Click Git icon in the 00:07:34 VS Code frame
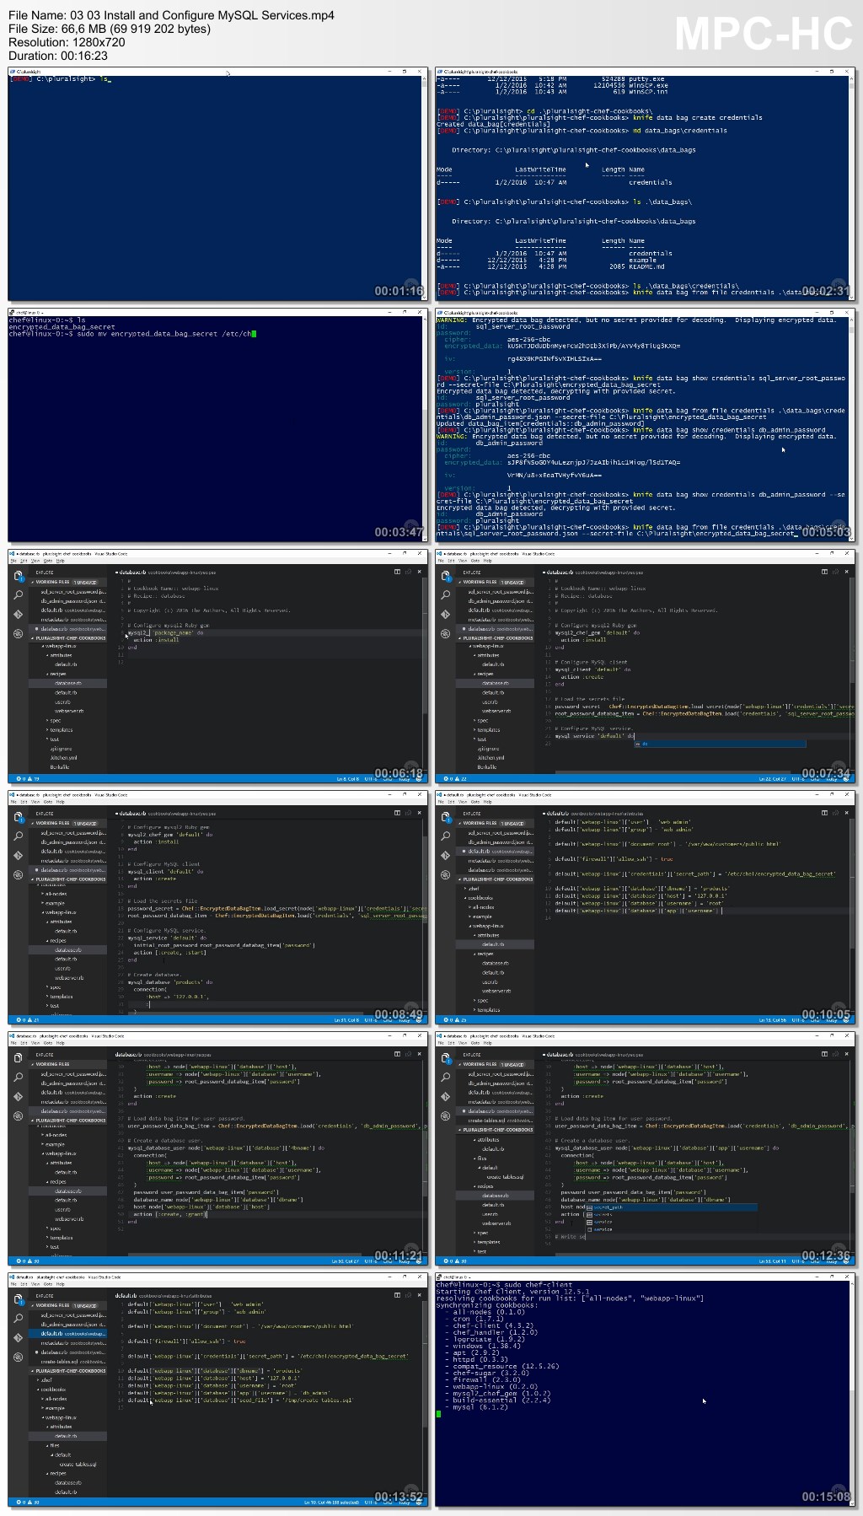The width and height of the screenshot is (863, 1516). 445,615
